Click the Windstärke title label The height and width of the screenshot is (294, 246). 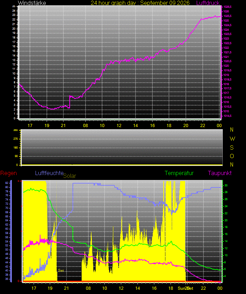pos(32,3)
